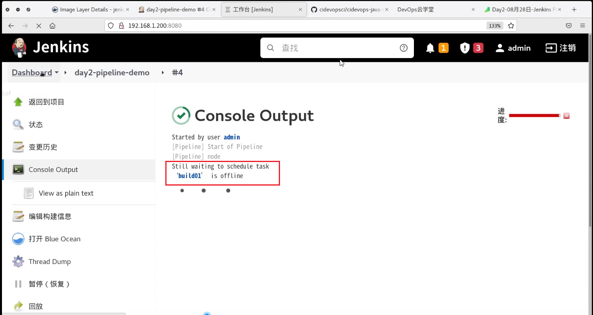Click the document icon beside View as plain text
593x315 pixels.
click(x=29, y=193)
